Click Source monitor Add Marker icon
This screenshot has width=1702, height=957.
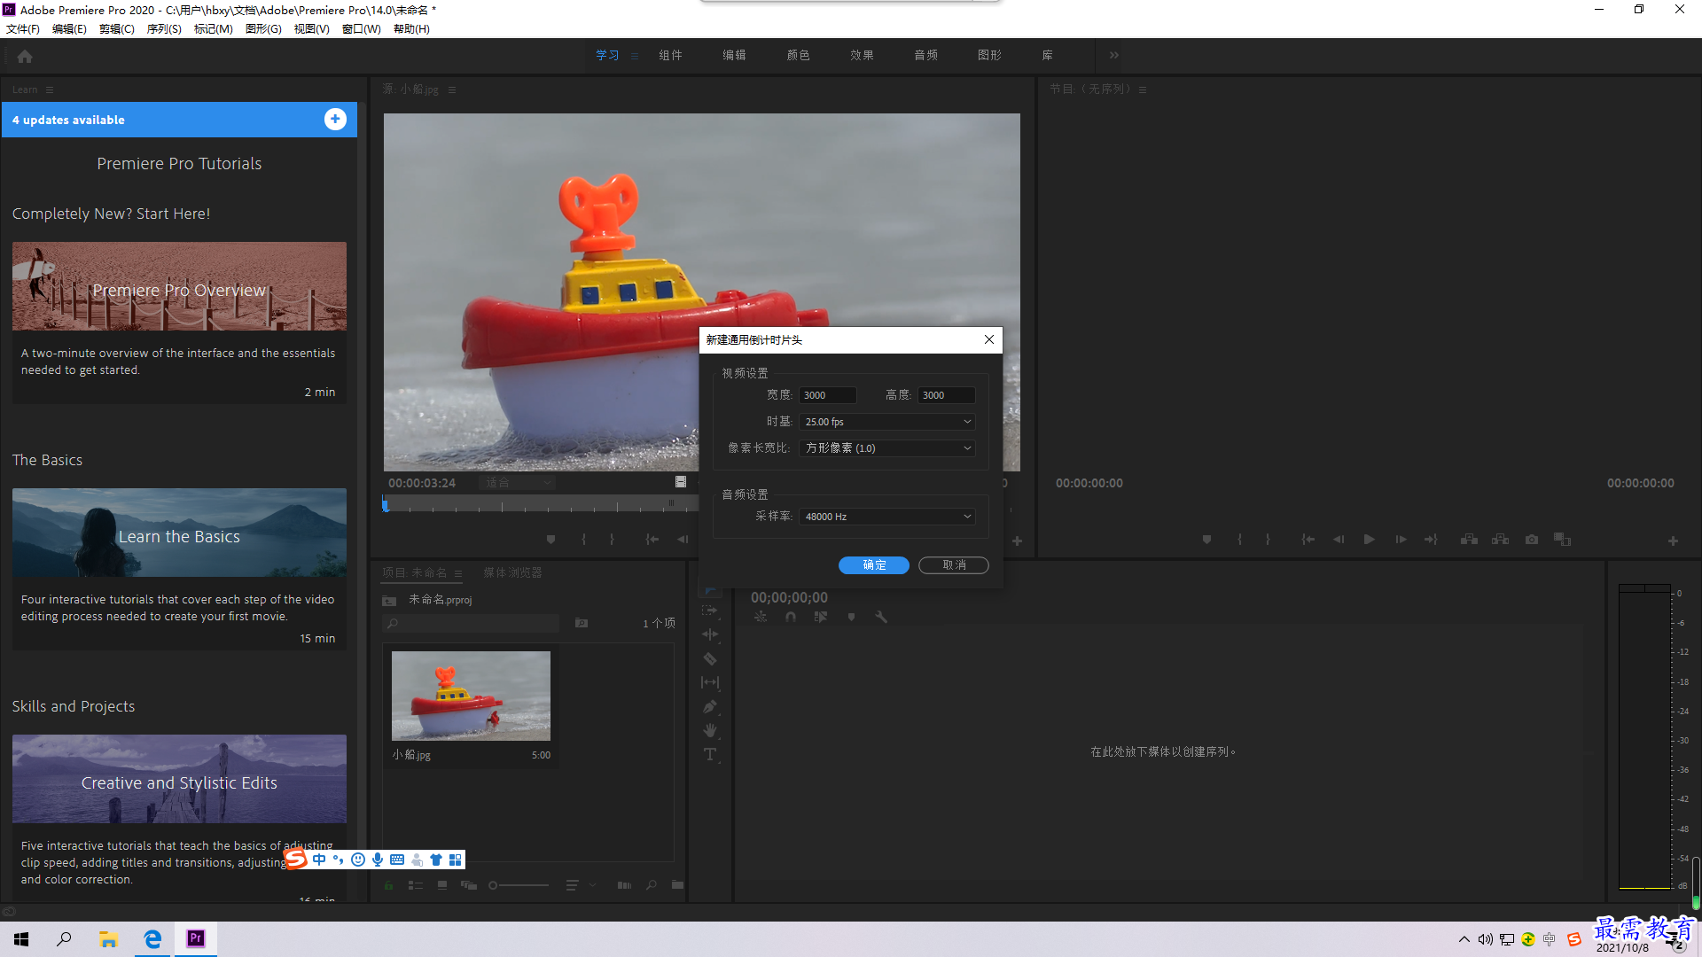(550, 540)
